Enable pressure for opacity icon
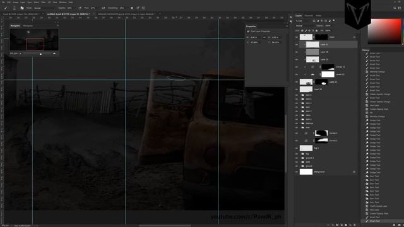This screenshot has width=404, height=227. tap(80, 8)
